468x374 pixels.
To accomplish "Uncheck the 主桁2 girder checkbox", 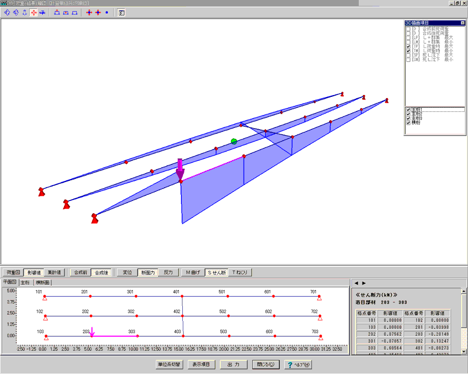I will (x=408, y=114).
